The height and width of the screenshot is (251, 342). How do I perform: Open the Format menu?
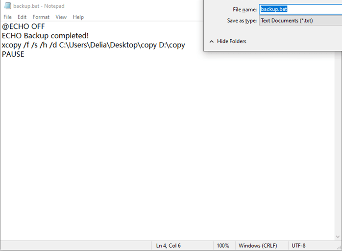click(41, 17)
